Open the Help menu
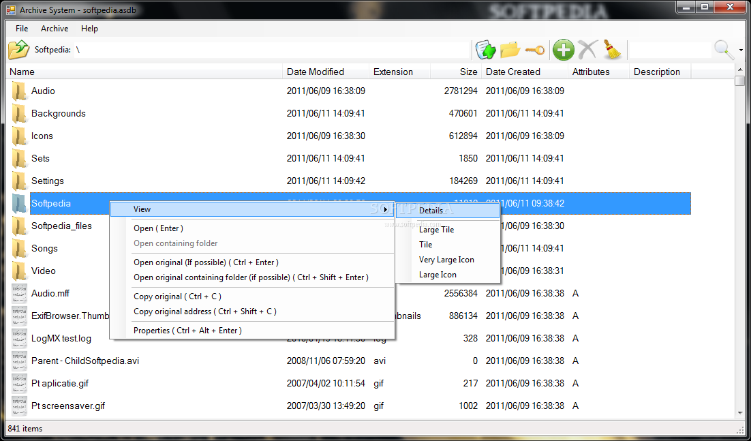 pos(89,29)
